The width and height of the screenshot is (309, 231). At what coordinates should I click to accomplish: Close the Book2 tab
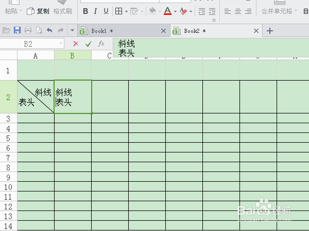tap(256, 31)
